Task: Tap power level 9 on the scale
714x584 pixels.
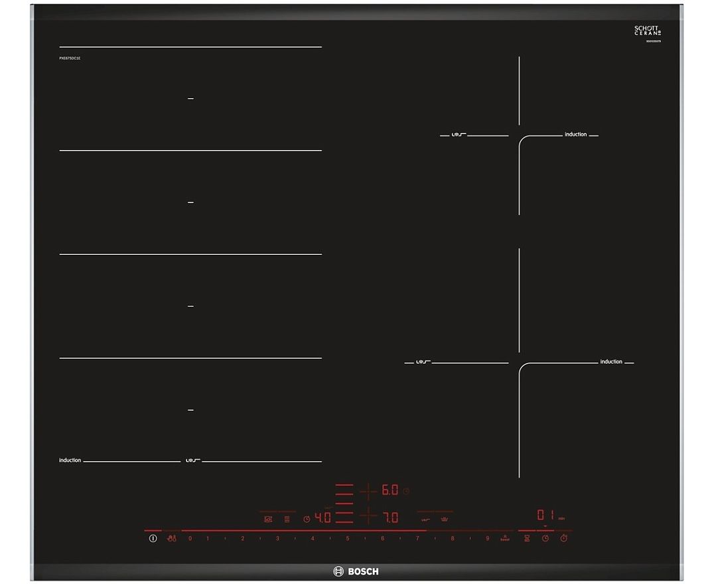Action: coord(487,538)
